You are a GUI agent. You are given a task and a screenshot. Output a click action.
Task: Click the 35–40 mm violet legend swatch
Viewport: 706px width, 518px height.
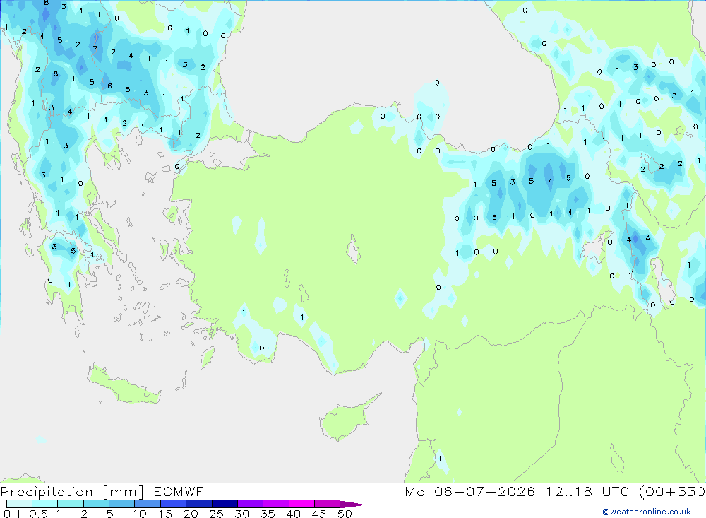click(x=276, y=504)
